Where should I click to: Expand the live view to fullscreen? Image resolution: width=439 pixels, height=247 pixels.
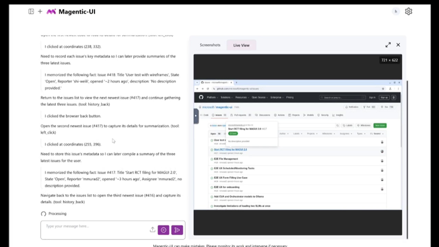coord(388,45)
